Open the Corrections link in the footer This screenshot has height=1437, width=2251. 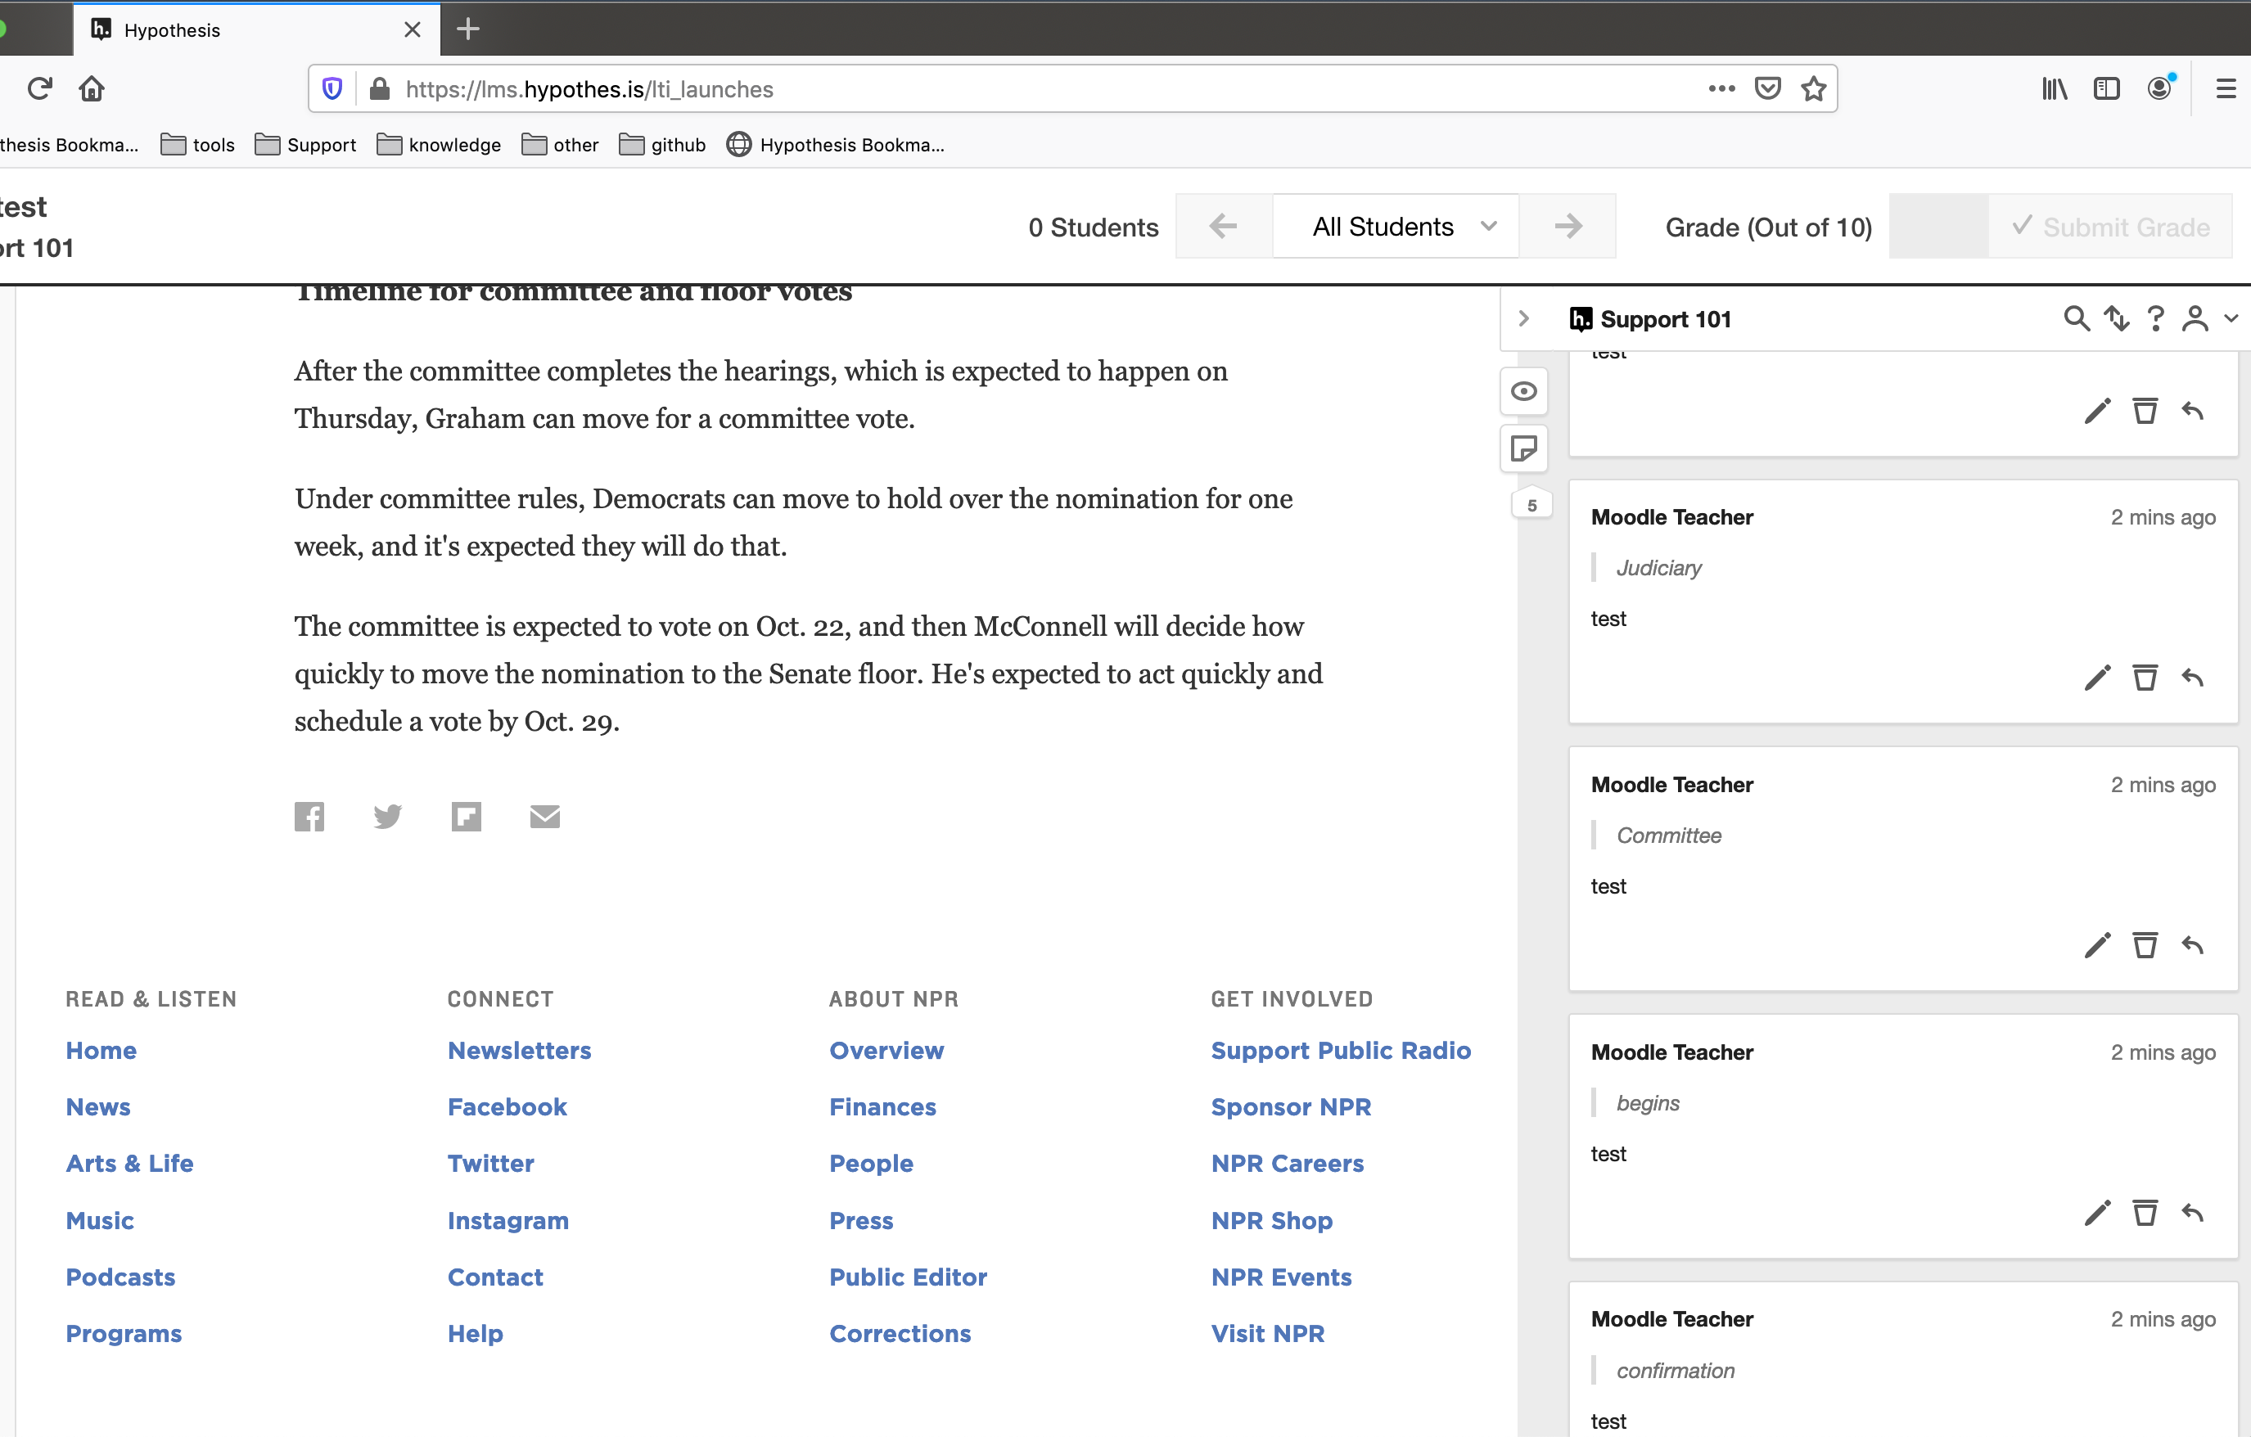[900, 1333]
